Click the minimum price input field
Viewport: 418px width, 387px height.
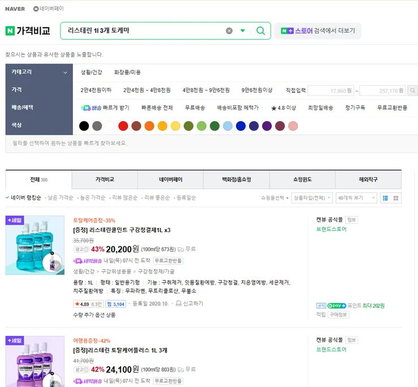point(330,91)
